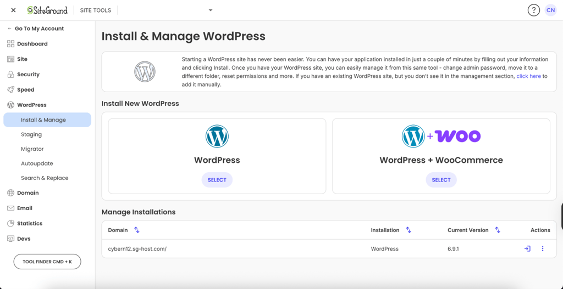Click the Install New WordPress heading
563x289 pixels.
140,104
